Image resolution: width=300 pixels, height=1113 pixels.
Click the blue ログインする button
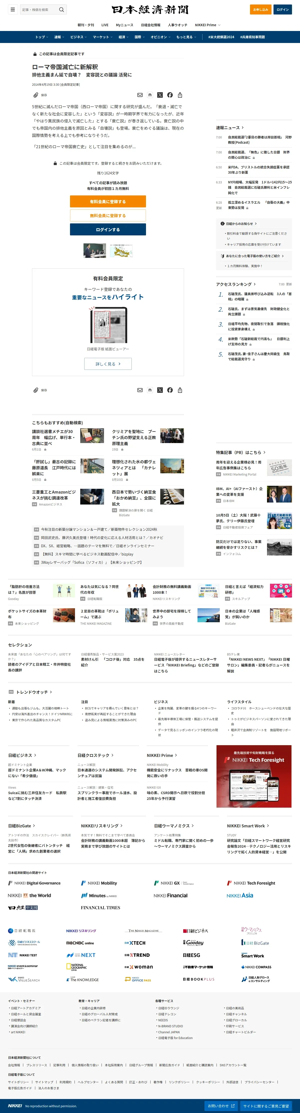click(x=108, y=229)
